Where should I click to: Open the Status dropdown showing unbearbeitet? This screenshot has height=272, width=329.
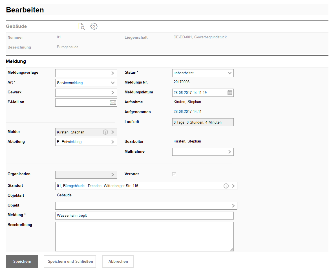point(230,73)
